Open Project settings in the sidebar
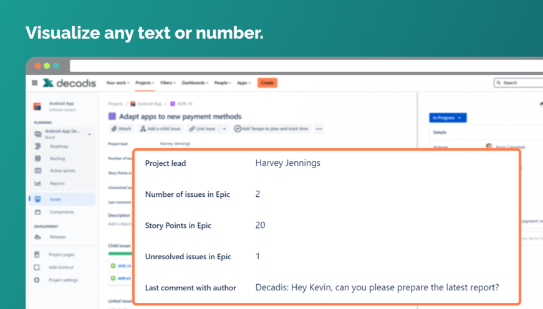543x309 pixels. (63, 280)
